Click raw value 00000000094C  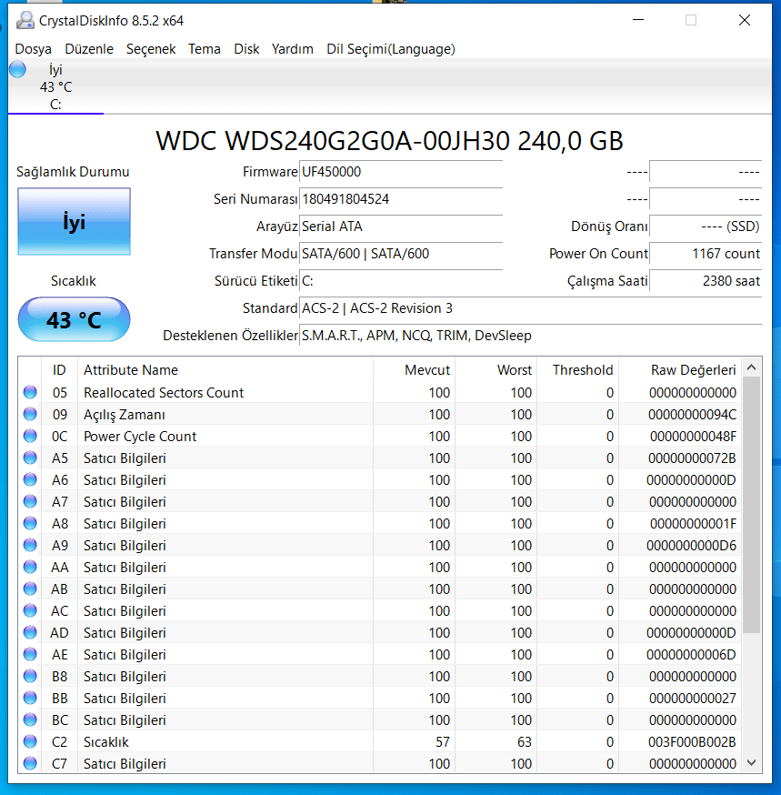tap(692, 414)
